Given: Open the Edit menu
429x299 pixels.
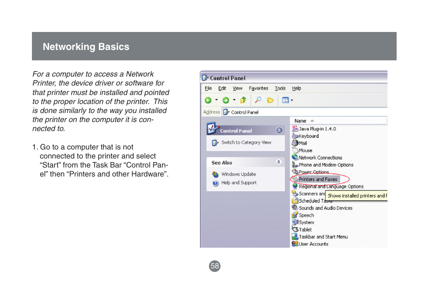Looking at the screenshot, I should 222,88.
